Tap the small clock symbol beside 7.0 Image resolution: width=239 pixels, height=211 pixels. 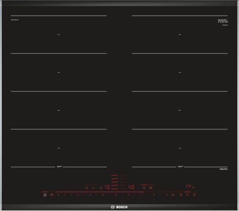click(x=101, y=188)
